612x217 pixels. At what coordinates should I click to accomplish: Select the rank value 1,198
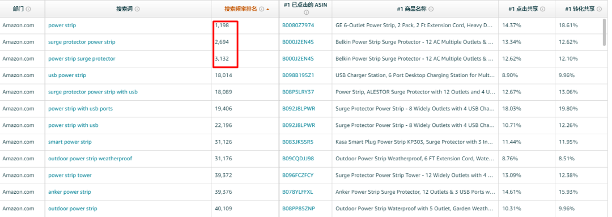coord(222,25)
